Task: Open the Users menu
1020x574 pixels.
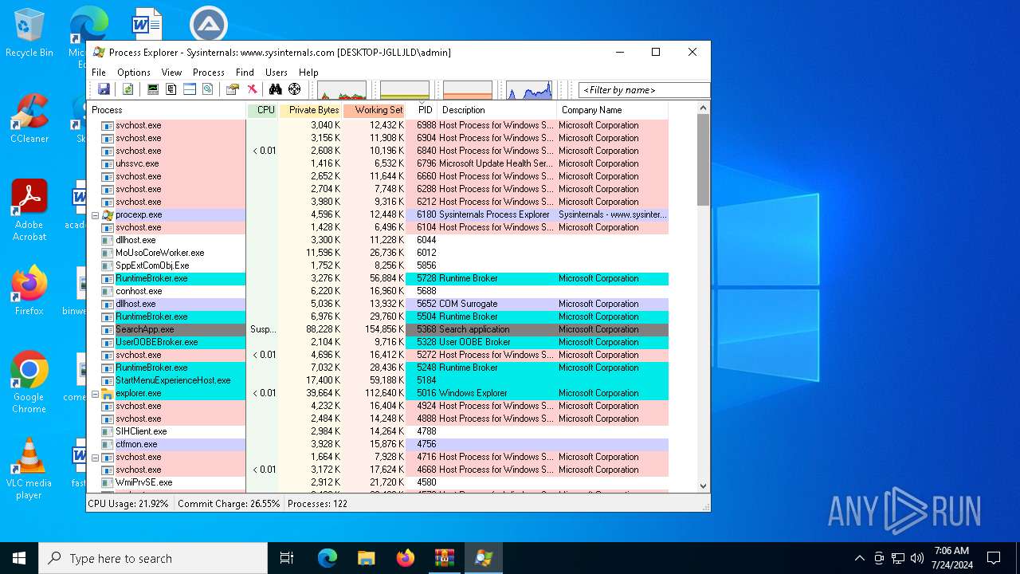Action: pyautogui.click(x=277, y=72)
